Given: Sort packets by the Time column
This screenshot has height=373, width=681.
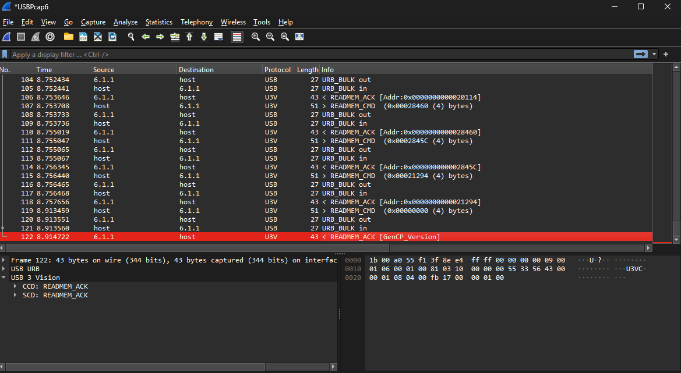Looking at the screenshot, I should pos(62,70).
